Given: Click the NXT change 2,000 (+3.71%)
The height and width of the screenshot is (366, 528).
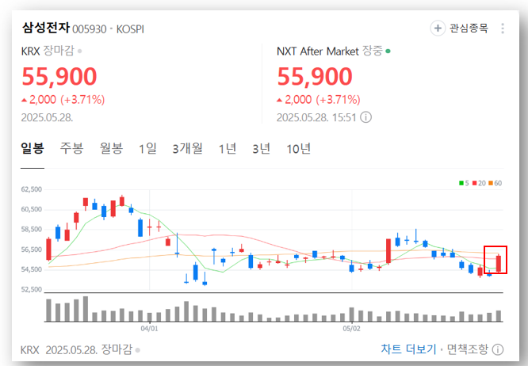Looking at the screenshot, I should click(x=319, y=100).
